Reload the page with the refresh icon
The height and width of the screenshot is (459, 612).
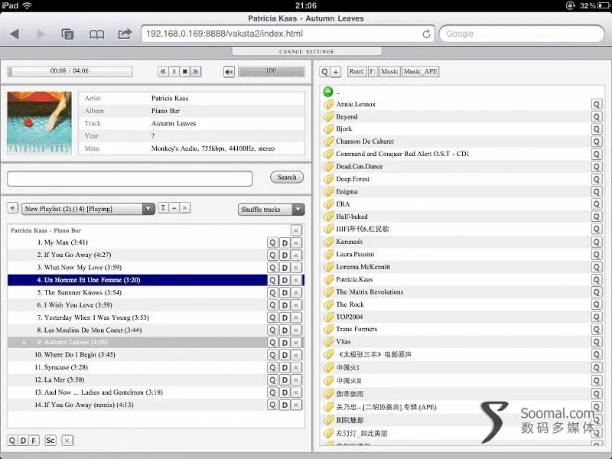point(426,34)
